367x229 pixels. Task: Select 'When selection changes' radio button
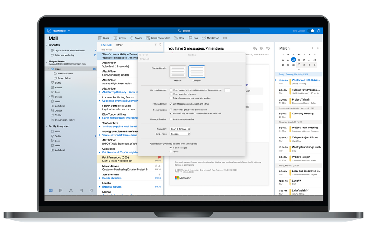(x=171, y=94)
